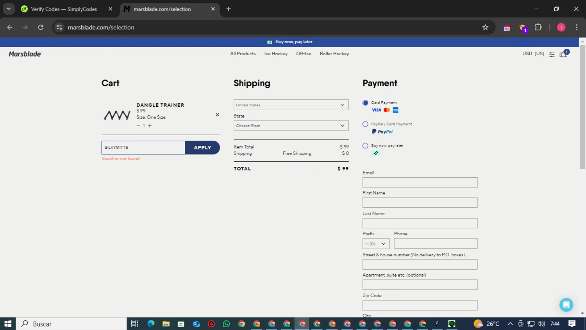The width and height of the screenshot is (586, 330).
Task: Open the Off-Ice menu
Action: click(304, 54)
